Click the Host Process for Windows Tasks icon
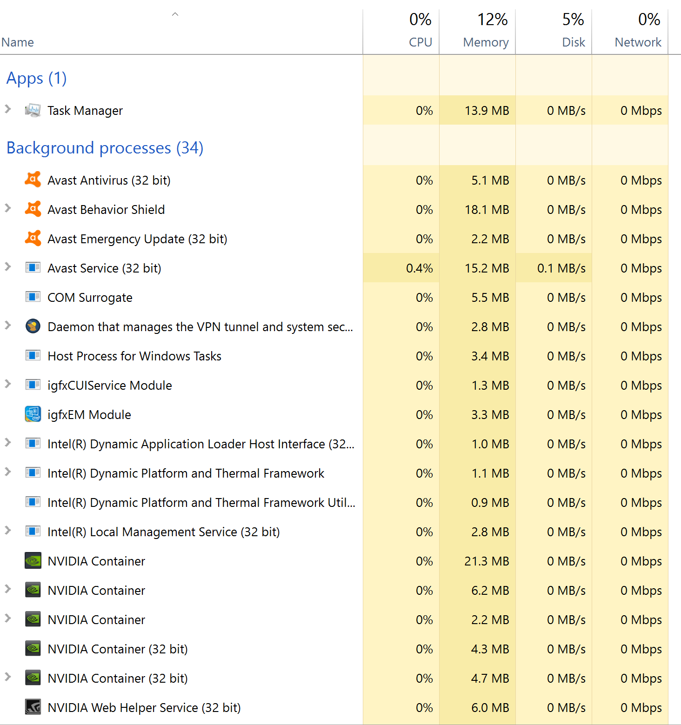681x725 pixels. point(33,356)
